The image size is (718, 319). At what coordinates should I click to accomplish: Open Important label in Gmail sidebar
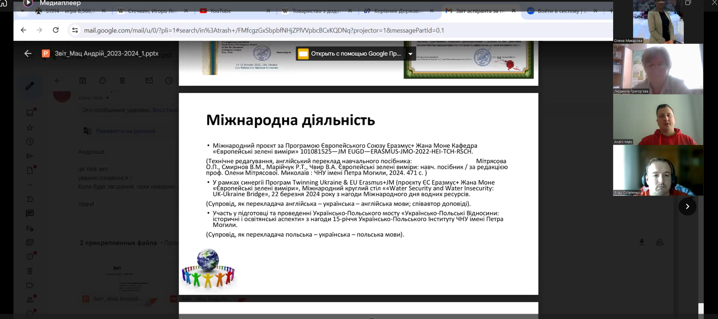click(30, 199)
